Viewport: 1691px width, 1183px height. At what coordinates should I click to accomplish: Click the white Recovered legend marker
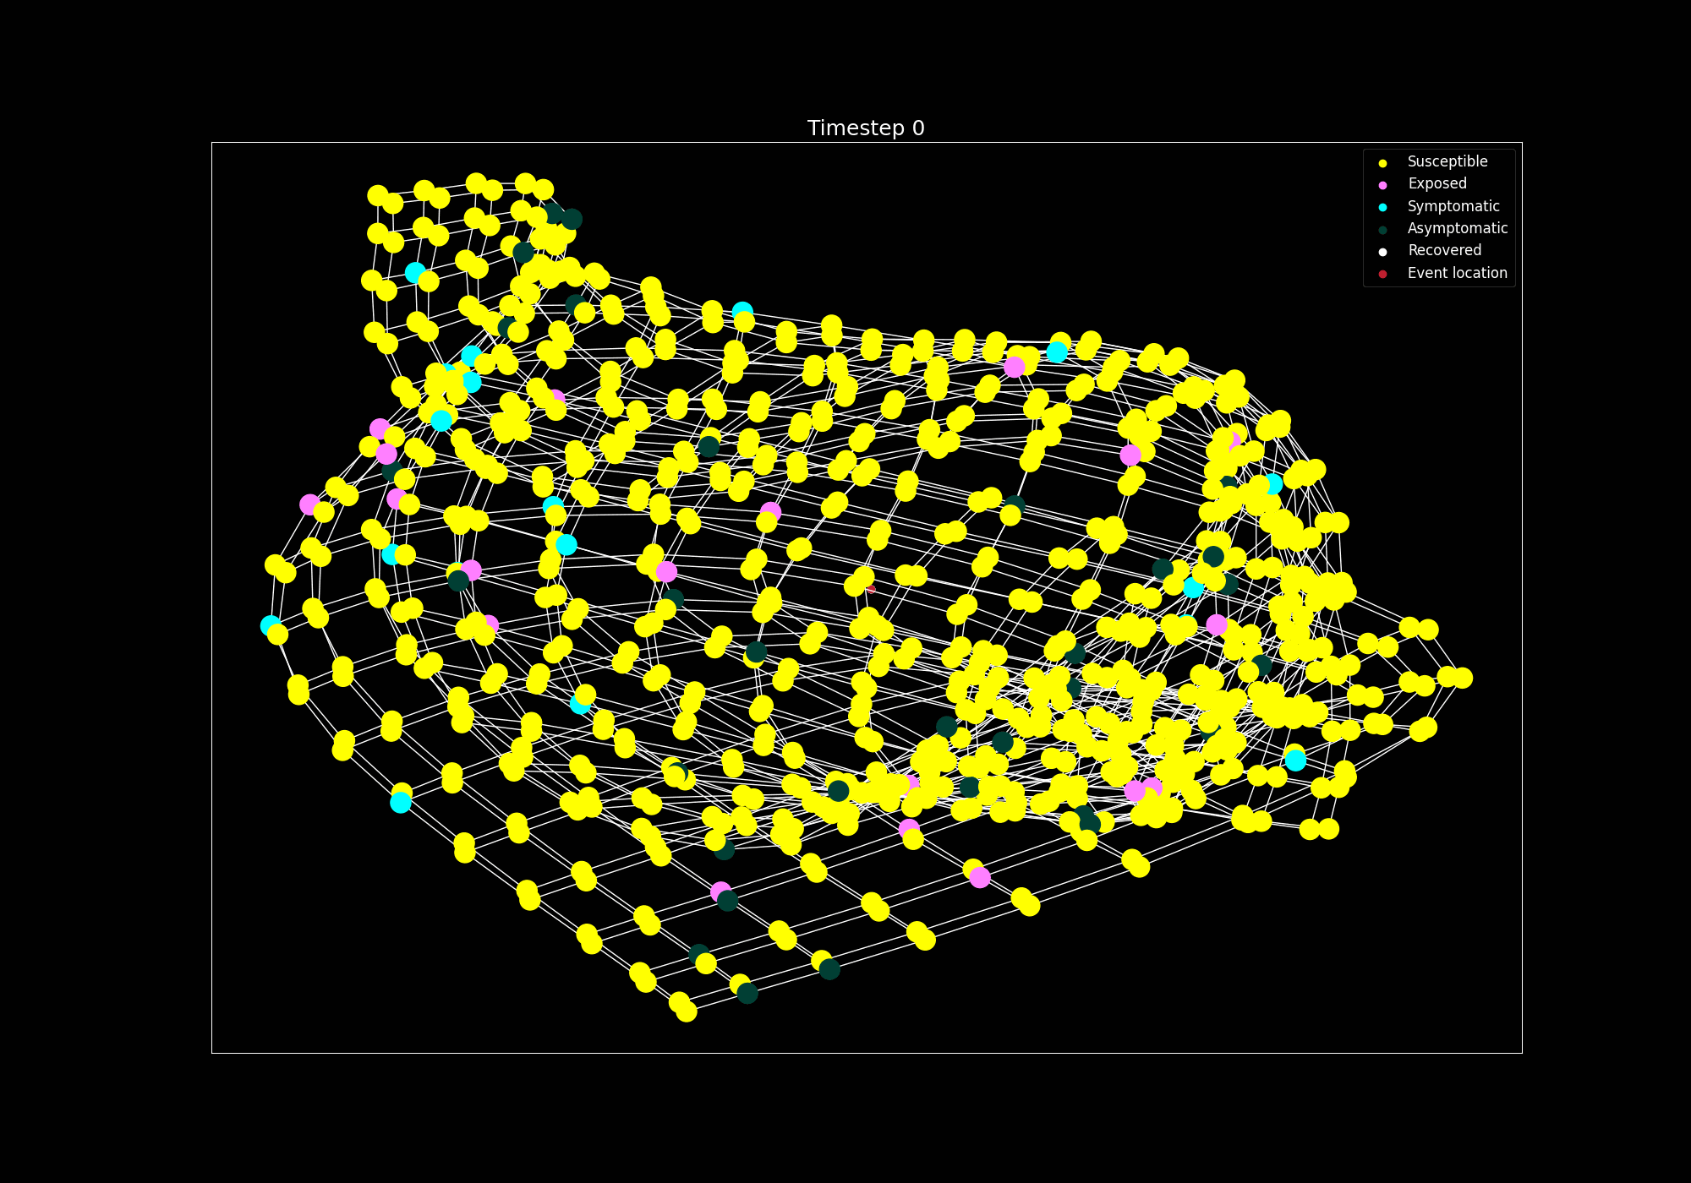click(x=1382, y=251)
